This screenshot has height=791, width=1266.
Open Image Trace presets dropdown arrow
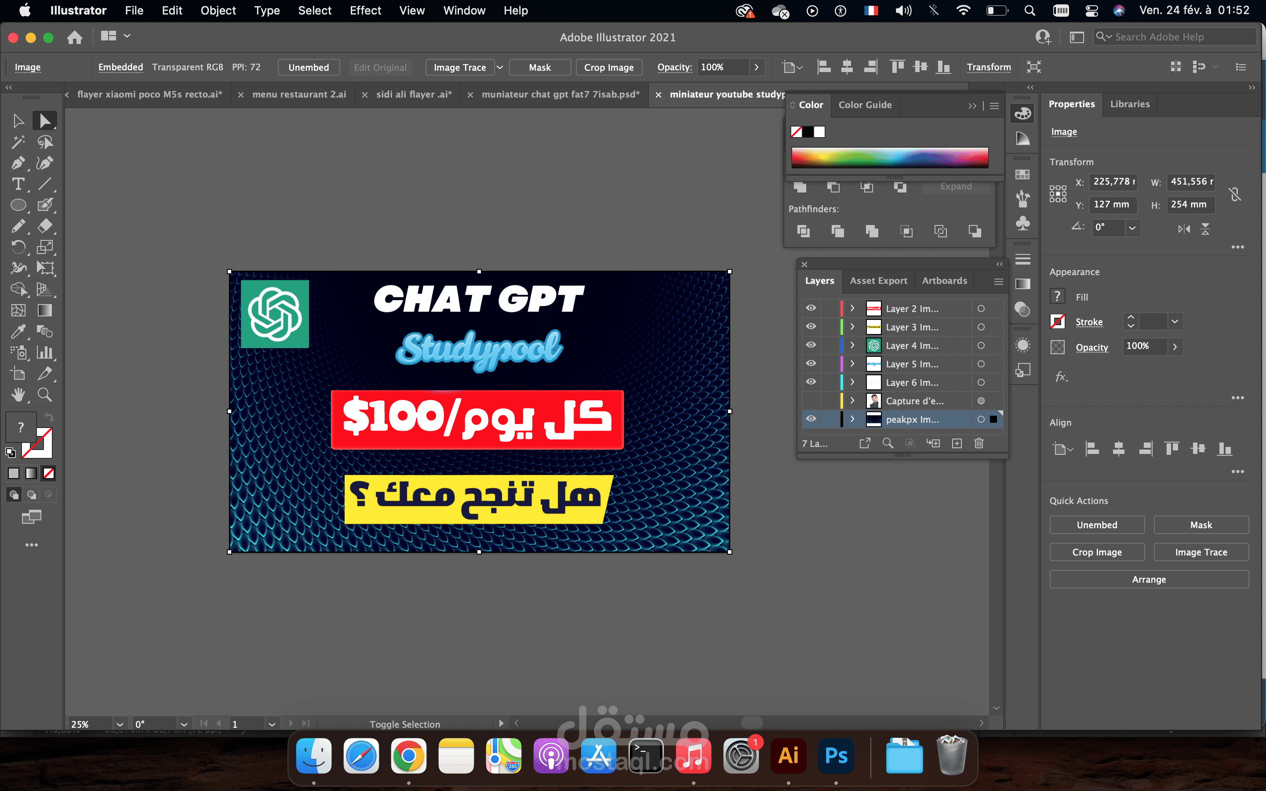[x=500, y=68]
